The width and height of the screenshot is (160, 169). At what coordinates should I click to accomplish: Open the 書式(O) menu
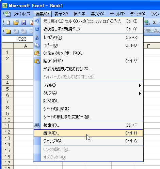click(97, 14)
